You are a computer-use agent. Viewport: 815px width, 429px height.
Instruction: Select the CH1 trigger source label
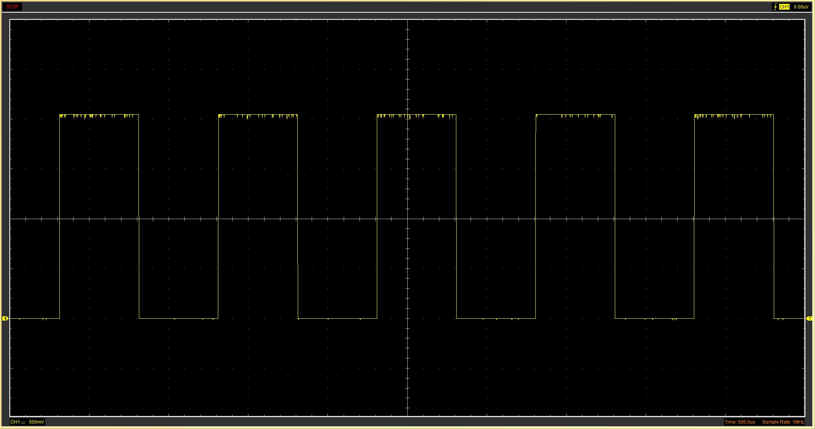tap(784, 7)
